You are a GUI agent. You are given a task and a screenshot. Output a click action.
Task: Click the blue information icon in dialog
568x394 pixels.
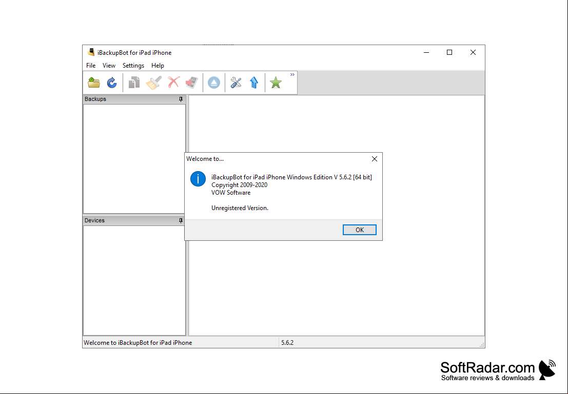point(198,179)
